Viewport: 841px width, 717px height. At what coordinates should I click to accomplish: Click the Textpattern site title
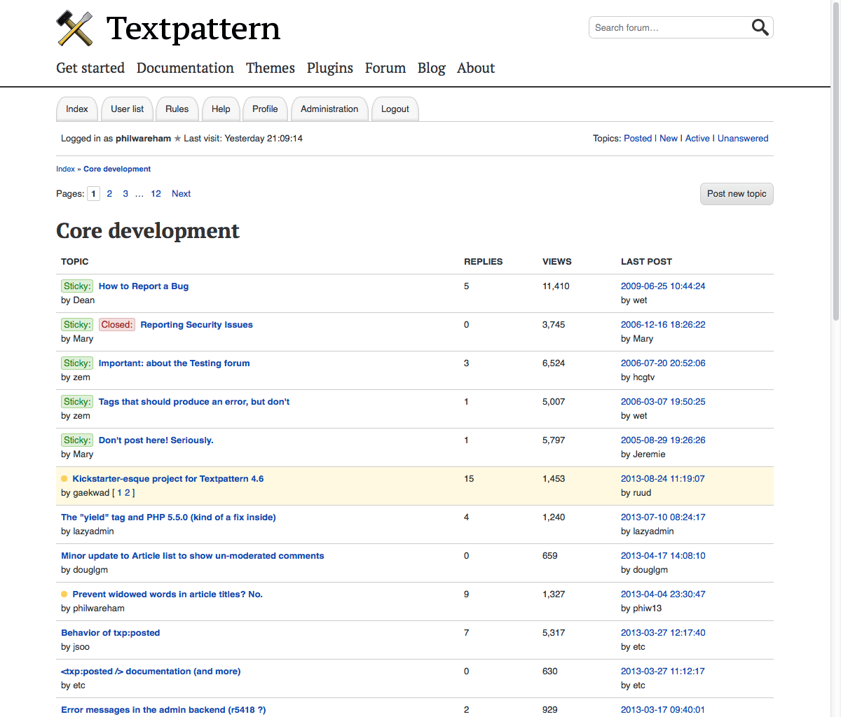point(193,29)
